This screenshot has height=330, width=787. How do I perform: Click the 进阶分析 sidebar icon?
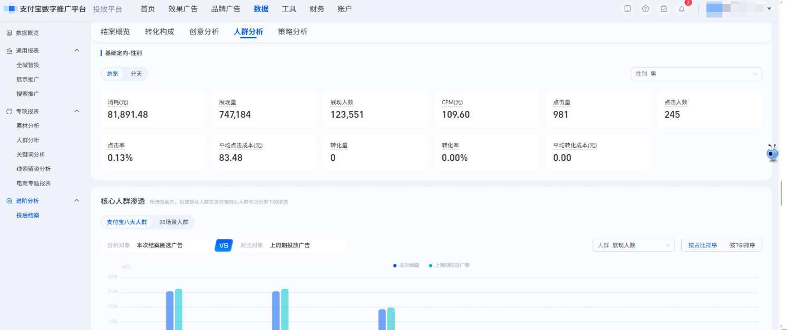[x=9, y=201]
